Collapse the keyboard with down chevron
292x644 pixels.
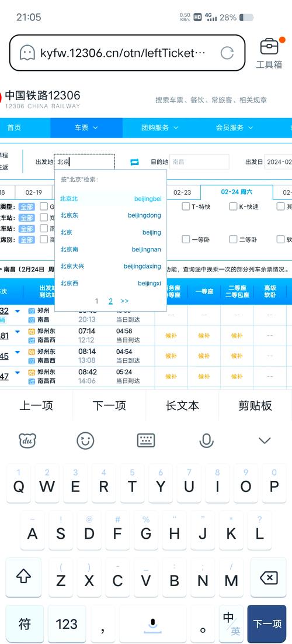[x=265, y=440]
